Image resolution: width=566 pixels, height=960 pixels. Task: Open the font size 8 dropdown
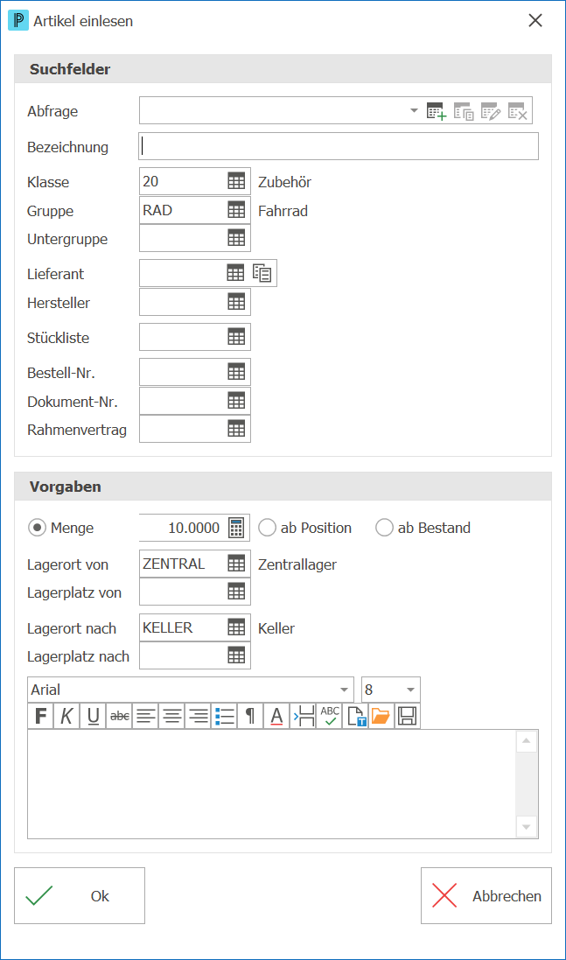tap(410, 690)
